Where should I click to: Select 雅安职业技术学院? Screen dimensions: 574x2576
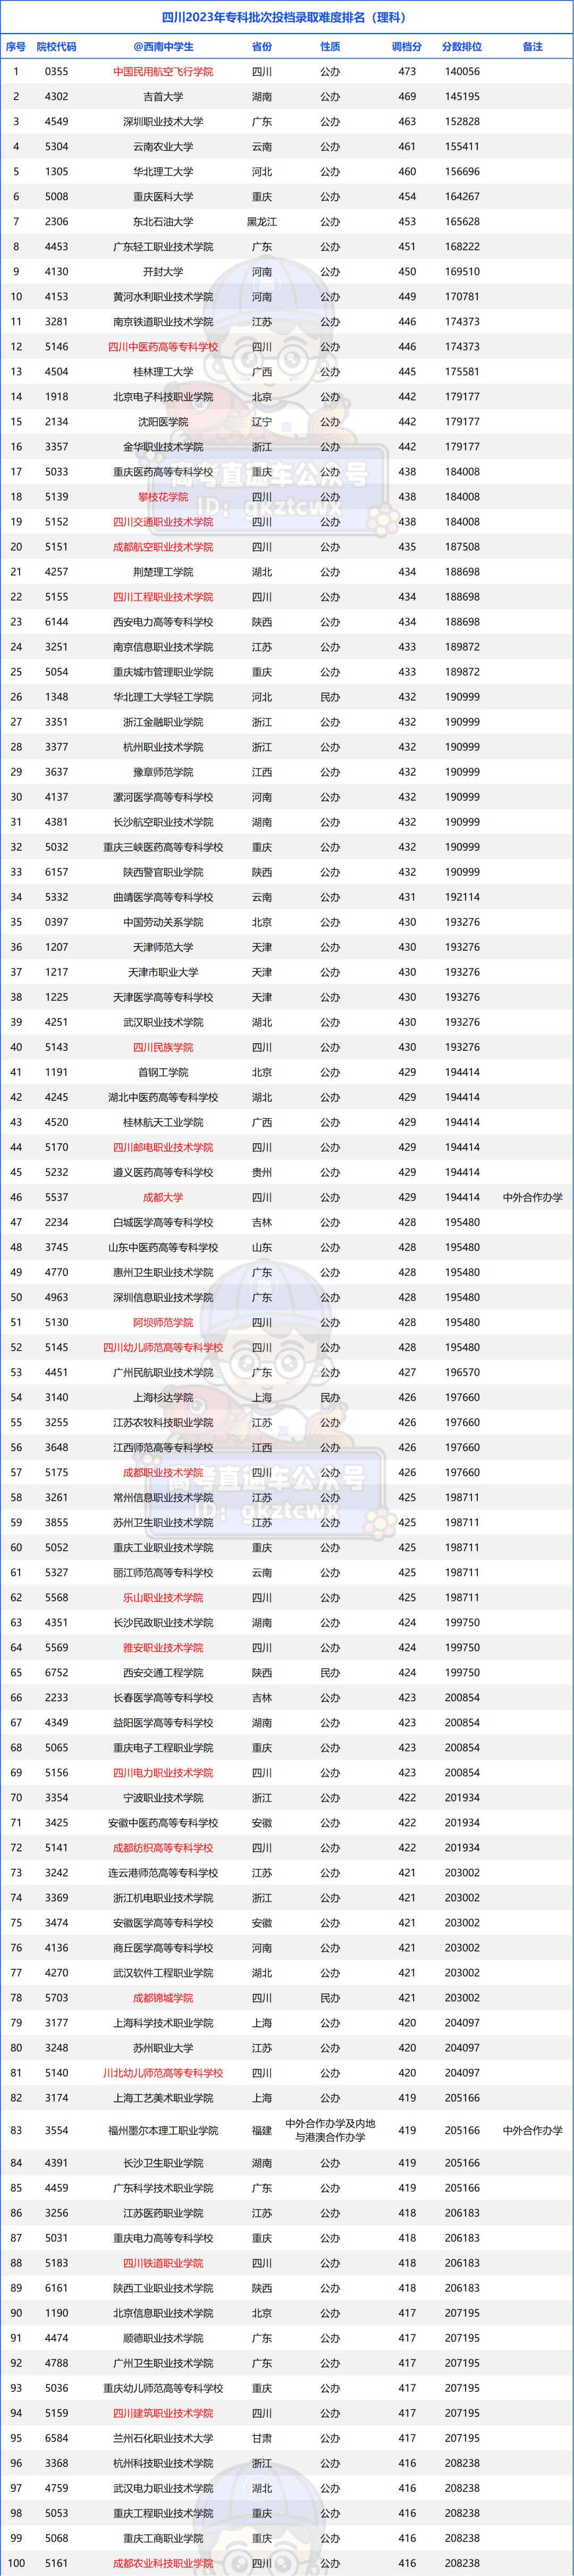click(163, 1647)
